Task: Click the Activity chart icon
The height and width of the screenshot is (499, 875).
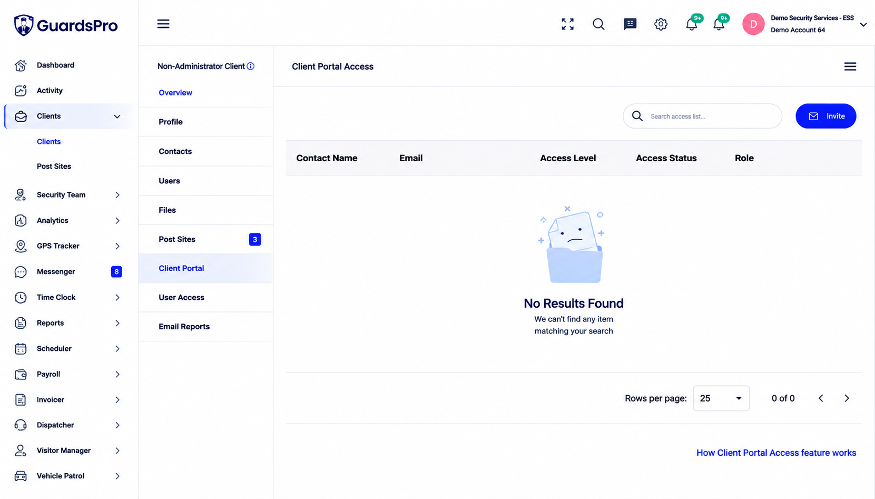Action: [x=21, y=91]
